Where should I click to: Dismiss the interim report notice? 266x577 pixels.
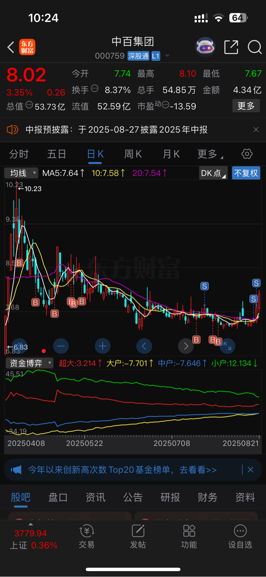coord(256,129)
